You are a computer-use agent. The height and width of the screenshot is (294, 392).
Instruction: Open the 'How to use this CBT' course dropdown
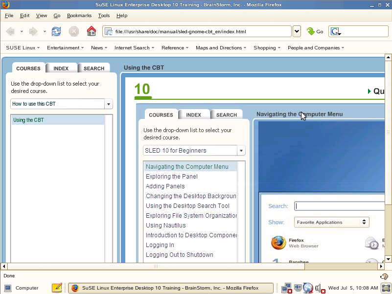tap(62, 104)
